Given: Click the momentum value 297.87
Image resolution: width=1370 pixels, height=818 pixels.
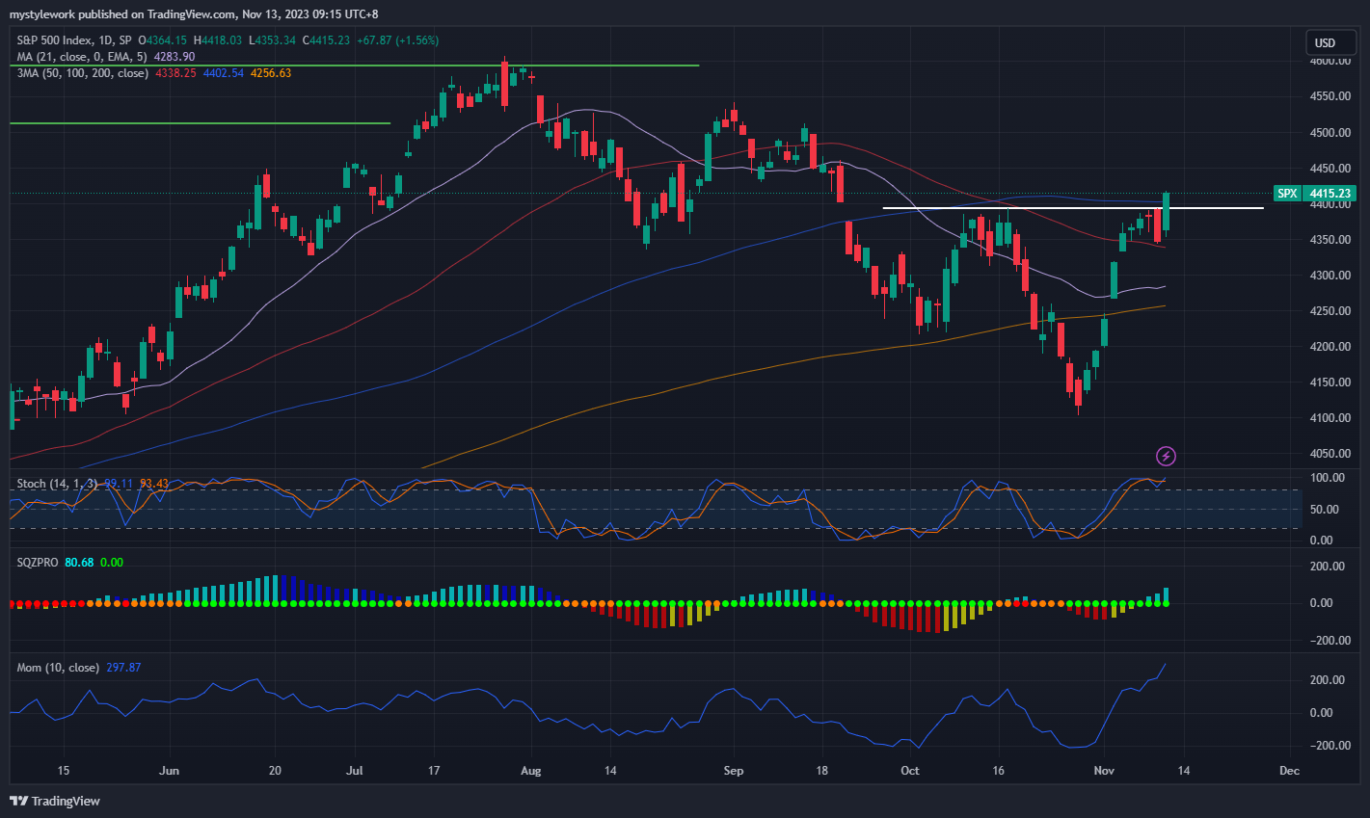Looking at the screenshot, I should (123, 668).
